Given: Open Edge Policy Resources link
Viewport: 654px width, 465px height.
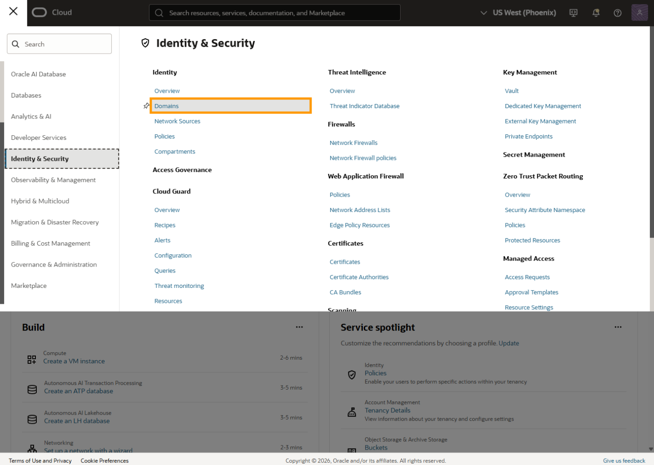Looking at the screenshot, I should 360,225.
